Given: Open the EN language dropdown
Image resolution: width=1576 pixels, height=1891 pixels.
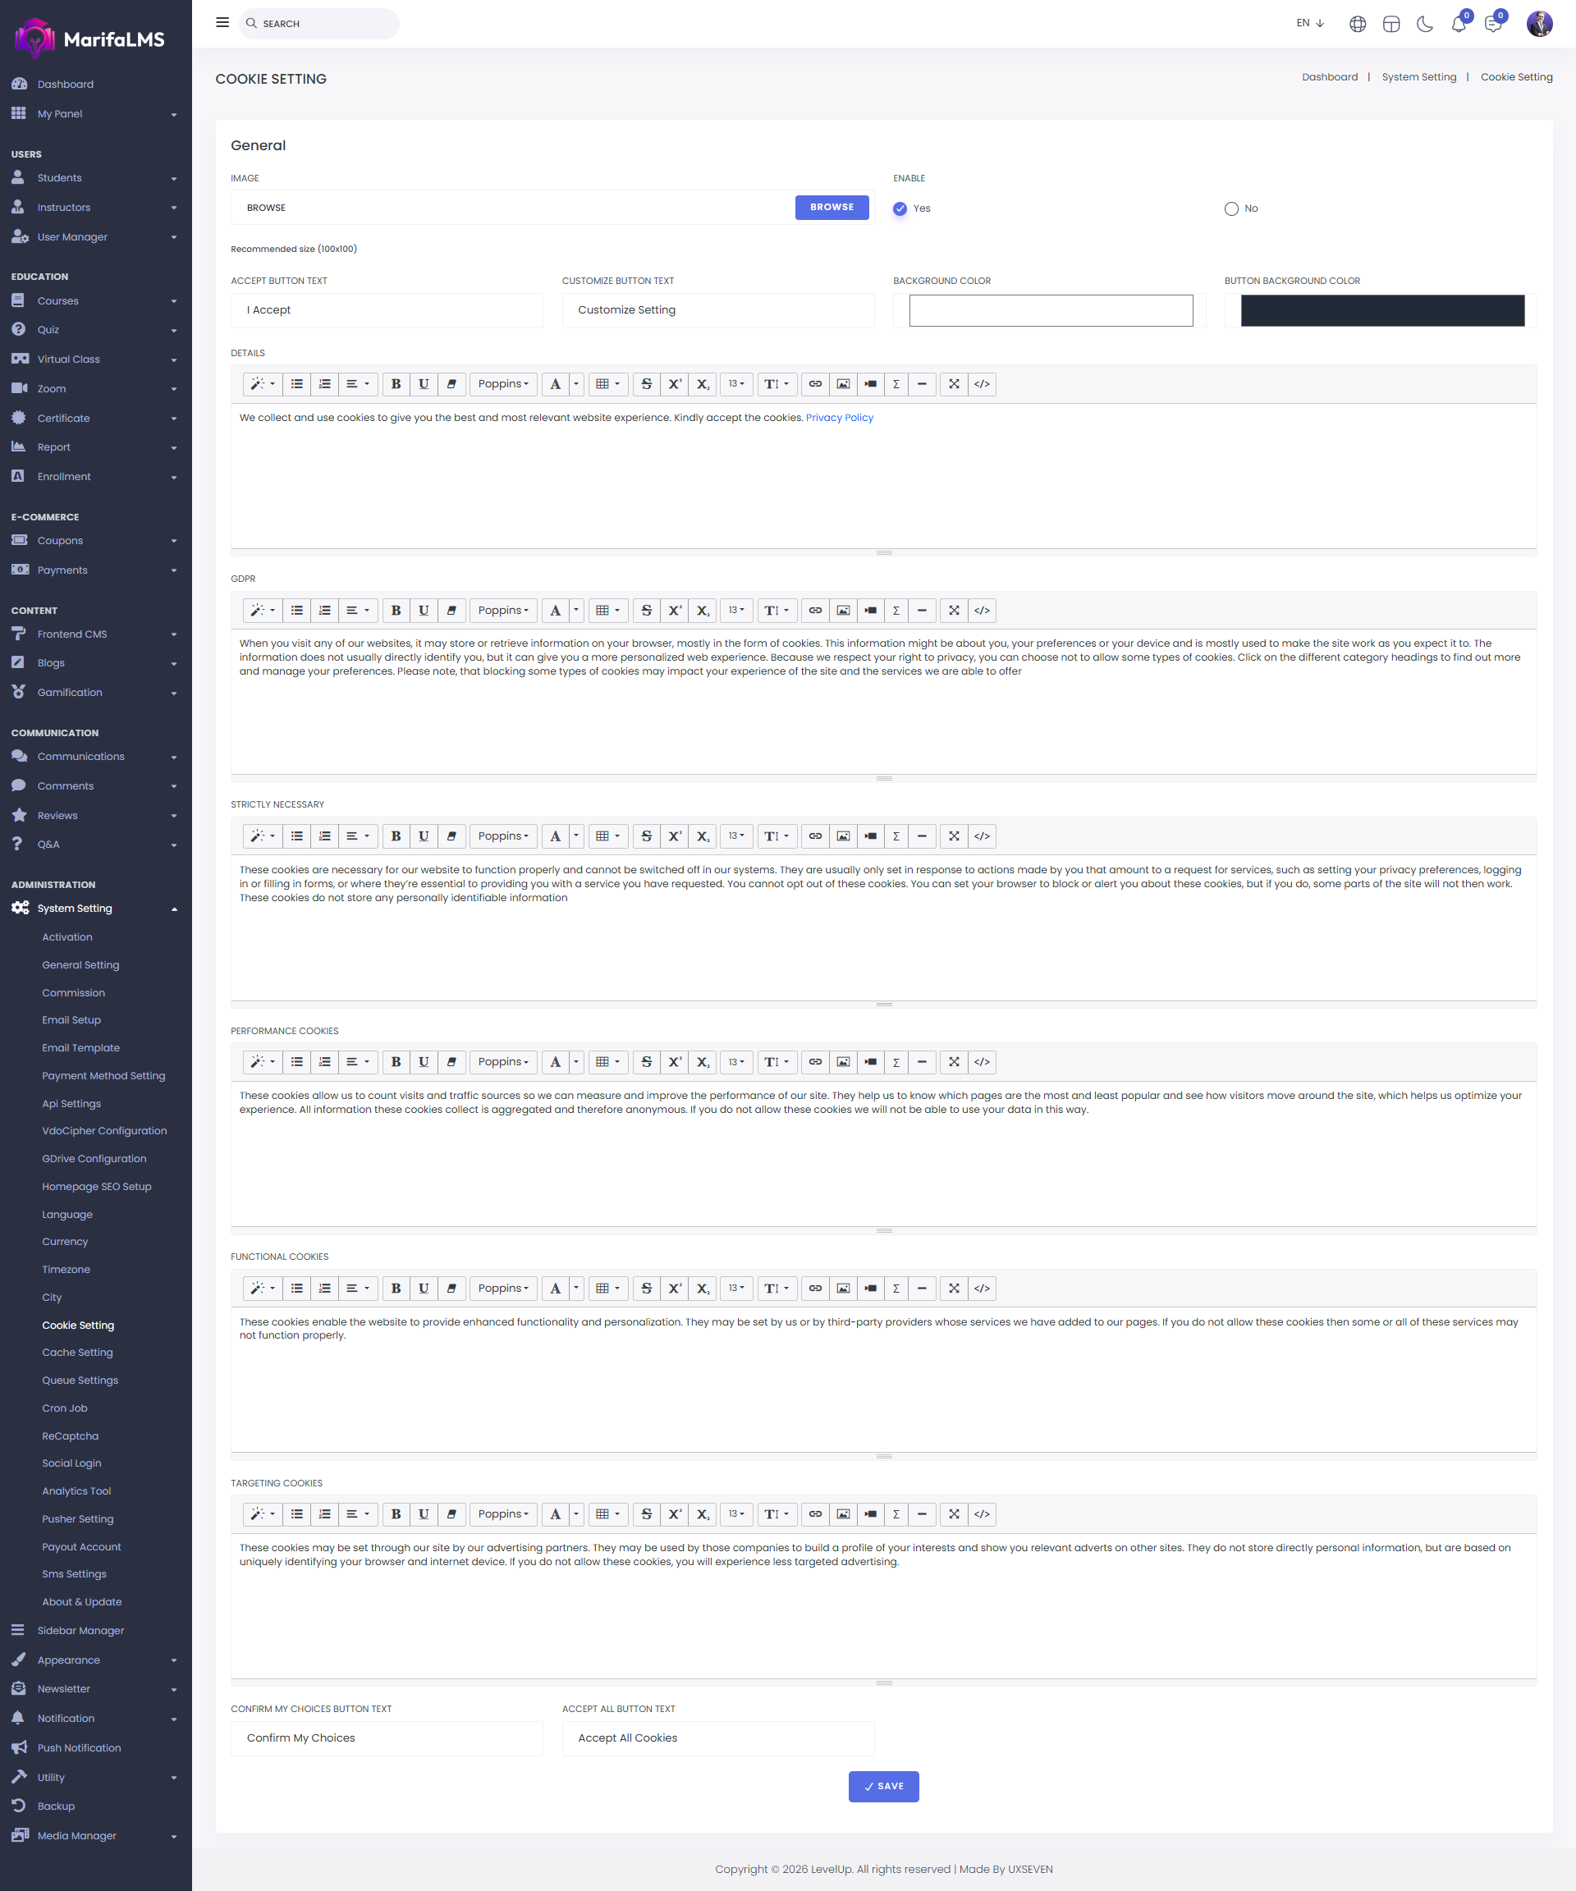Looking at the screenshot, I should click(x=1309, y=24).
